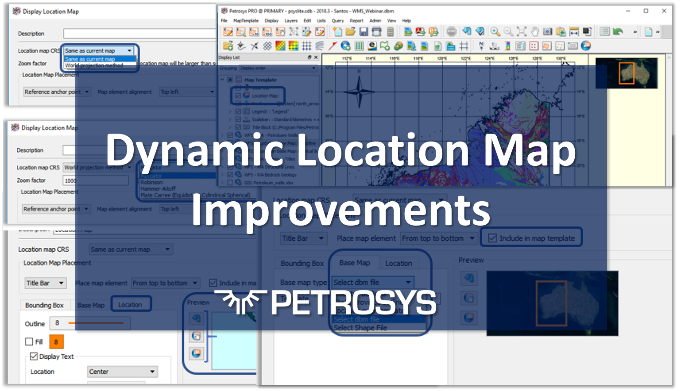Image resolution: width=681 pixels, height=391 pixels.
Task: Select the Base Map tab in right dialog
Action: coord(355,263)
